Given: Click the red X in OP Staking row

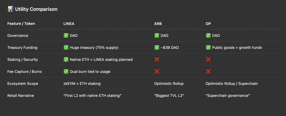Looking at the screenshot, I should 208,60.
